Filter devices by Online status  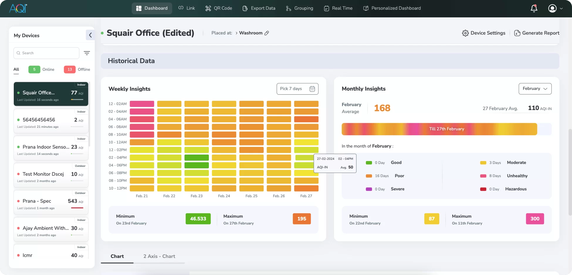pos(42,70)
